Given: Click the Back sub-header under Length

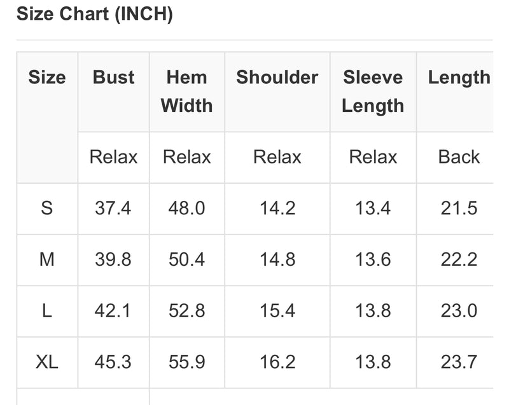Looking at the screenshot, I should (459, 157).
